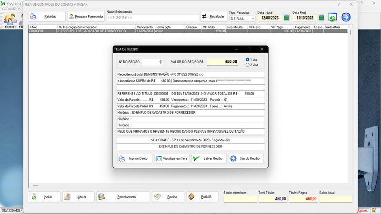Viewport: 381px width, 214px height.
Task: Click the Data Final date field
Action: (x=305, y=18)
